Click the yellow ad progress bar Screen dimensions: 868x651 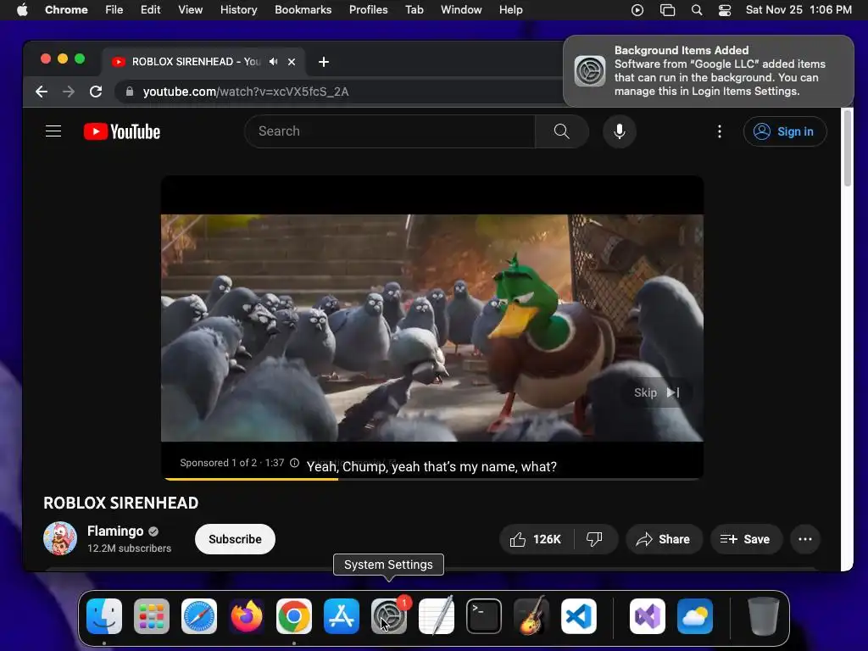click(x=250, y=479)
